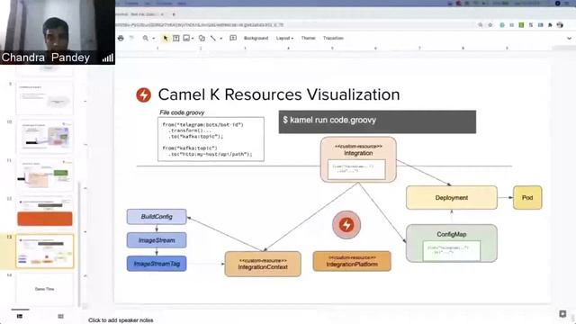Select slide 12 thumbnail with orange block
The height and width of the screenshot is (324, 576).
(x=44, y=212)
